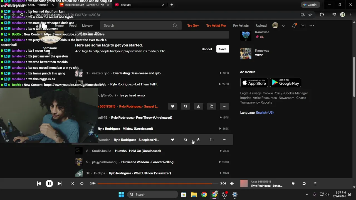Toggle repeat in the player bar

(x=82, y=184)
